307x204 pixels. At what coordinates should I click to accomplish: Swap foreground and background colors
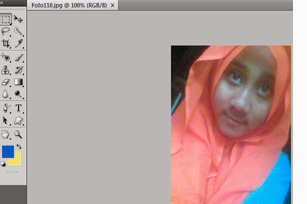coord(19,146)
